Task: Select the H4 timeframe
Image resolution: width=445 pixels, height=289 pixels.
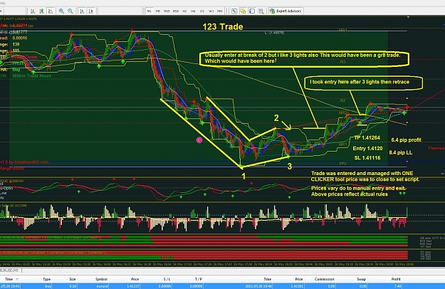Action: (x=193, y=11)
